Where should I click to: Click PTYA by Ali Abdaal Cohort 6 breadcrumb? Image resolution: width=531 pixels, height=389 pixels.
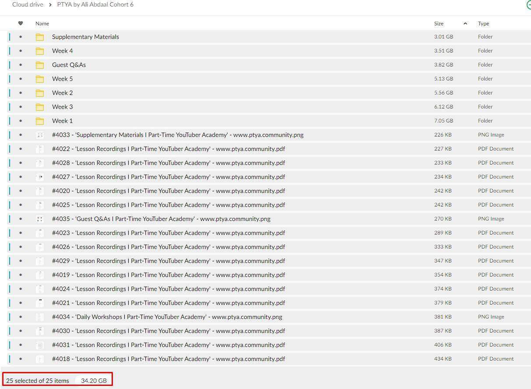95,5
